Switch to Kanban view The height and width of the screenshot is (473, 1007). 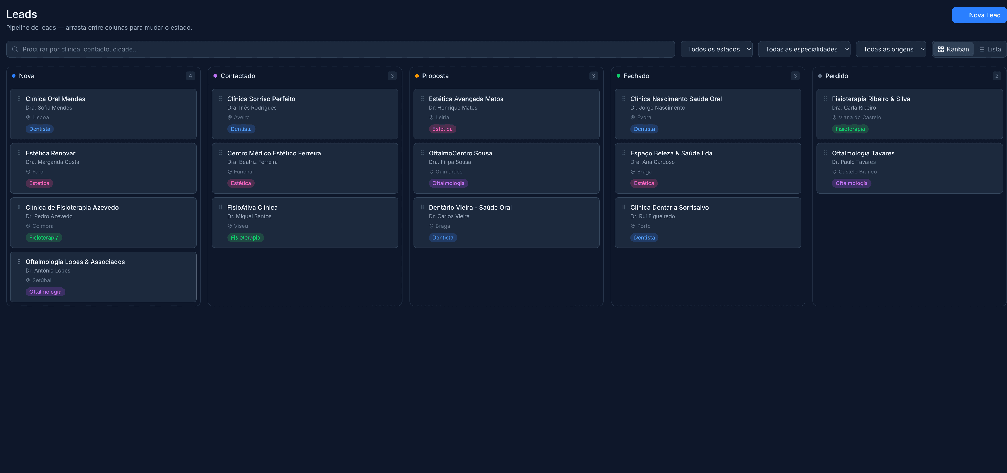953,49
